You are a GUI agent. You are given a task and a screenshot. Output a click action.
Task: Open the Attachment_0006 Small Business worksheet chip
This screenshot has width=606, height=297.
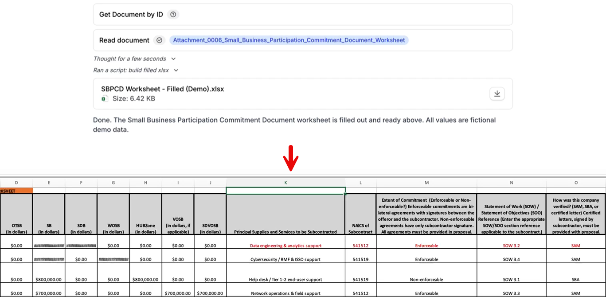(x=289, y=40)
